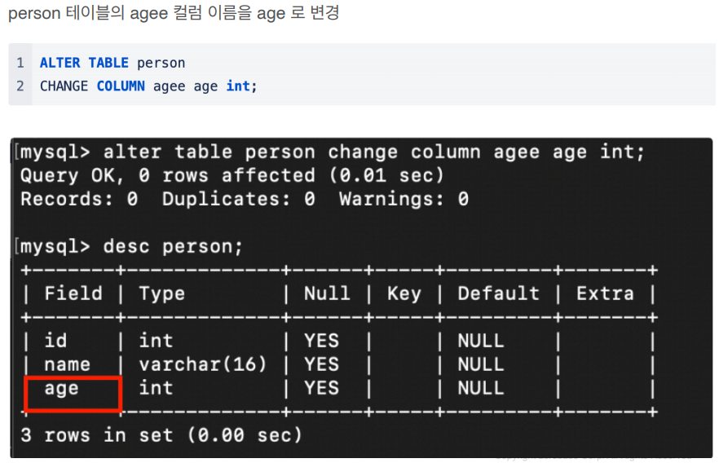Screen dimensions: 719x463
Task: Click the blue int keyword in code block
Action: pyautogui.click(x=238, y=86)
